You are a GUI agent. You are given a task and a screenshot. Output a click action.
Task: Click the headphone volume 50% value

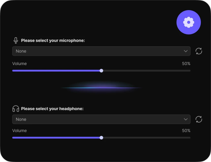186,131
